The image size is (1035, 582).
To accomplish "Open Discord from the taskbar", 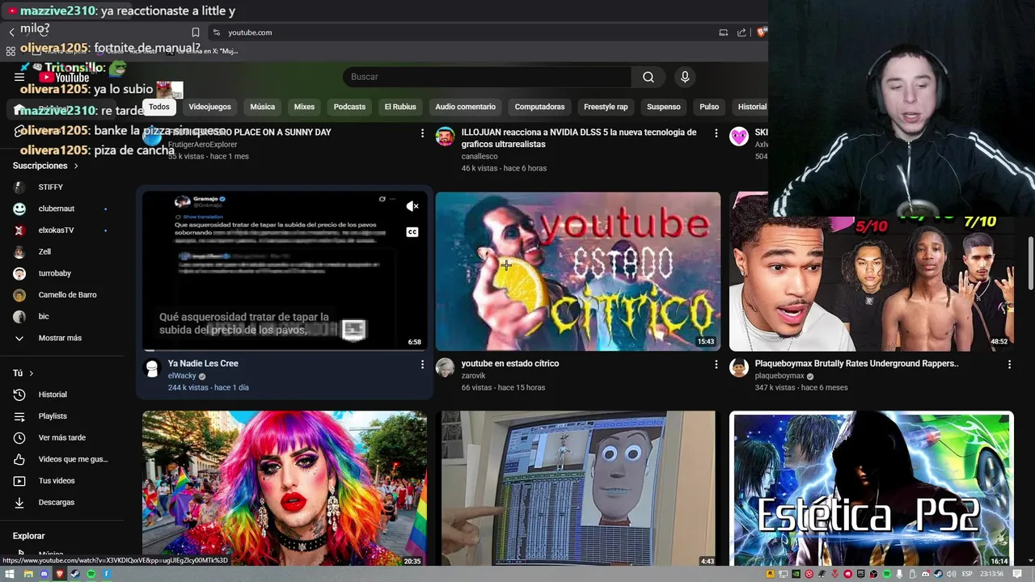I will point(44,574).
